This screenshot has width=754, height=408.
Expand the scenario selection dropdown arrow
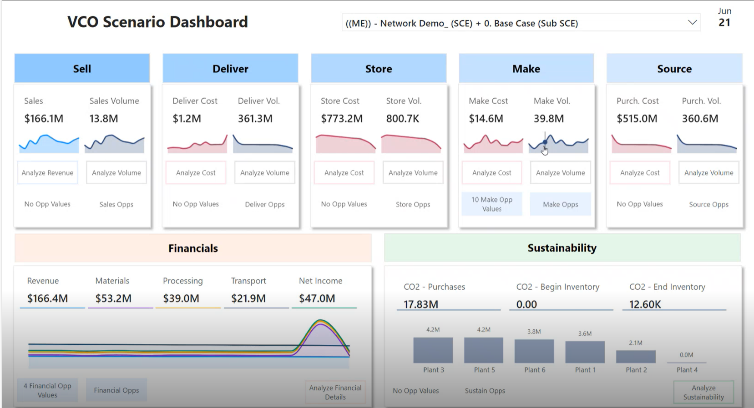[x=692, y=23]
